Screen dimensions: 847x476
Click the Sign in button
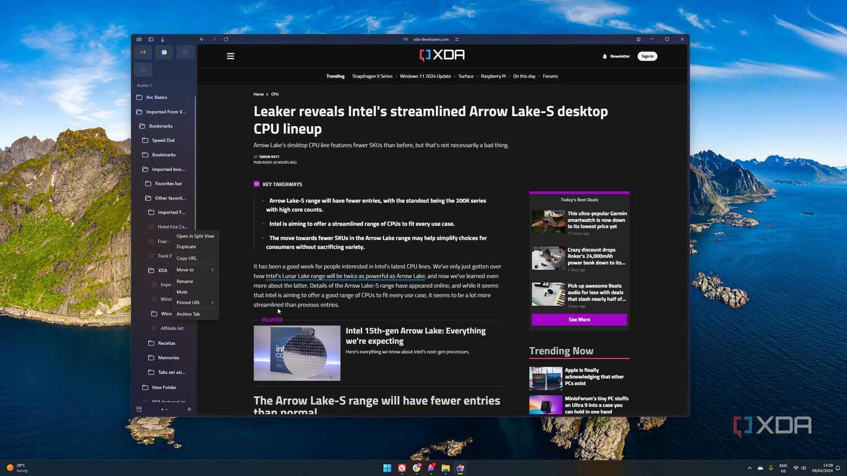[x=647, y=56]
